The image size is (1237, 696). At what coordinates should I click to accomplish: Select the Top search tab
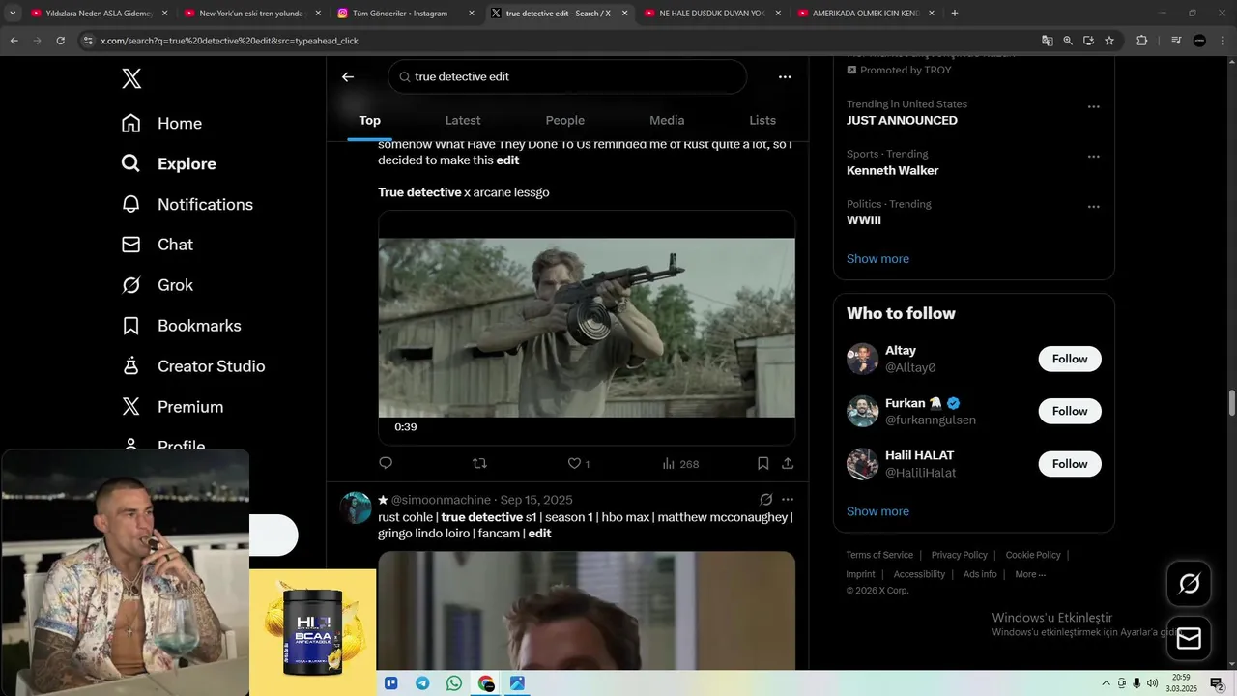coord(370,121)
